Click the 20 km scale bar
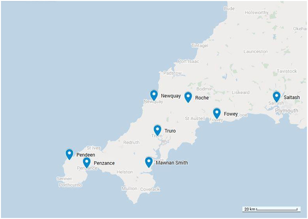 click(271, 209)
